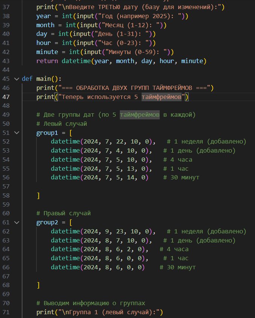This screenshot has width=255, height=318.
Task: Click the comment '# Левый случай'
Action: tap(62, 124)
